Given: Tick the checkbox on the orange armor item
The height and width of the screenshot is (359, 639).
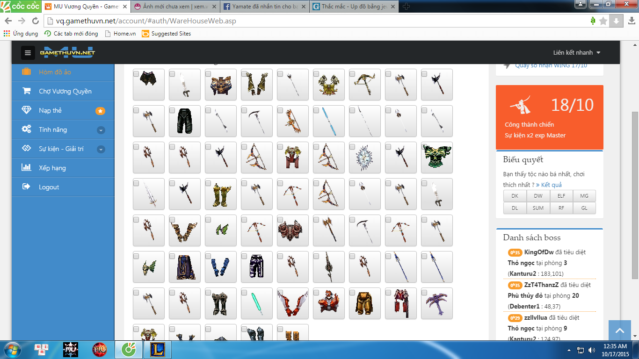Looking at the screenshot, I should (316, 293).
